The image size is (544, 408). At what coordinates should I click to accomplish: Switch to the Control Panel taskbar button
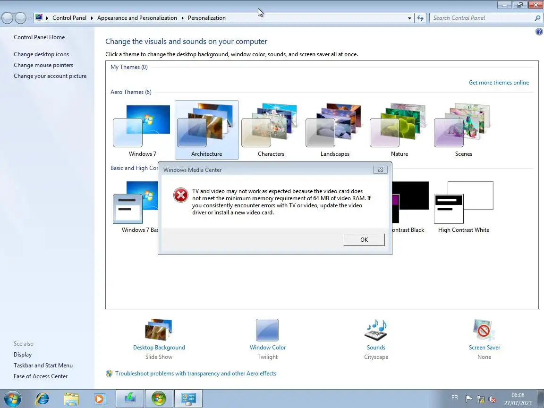(x=188, y=399)
